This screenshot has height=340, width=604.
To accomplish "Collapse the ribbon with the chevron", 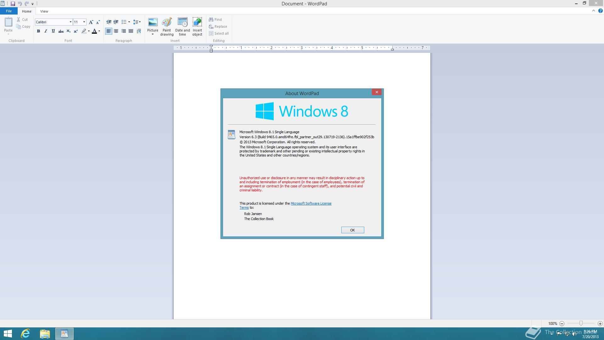I will [594, 11].
